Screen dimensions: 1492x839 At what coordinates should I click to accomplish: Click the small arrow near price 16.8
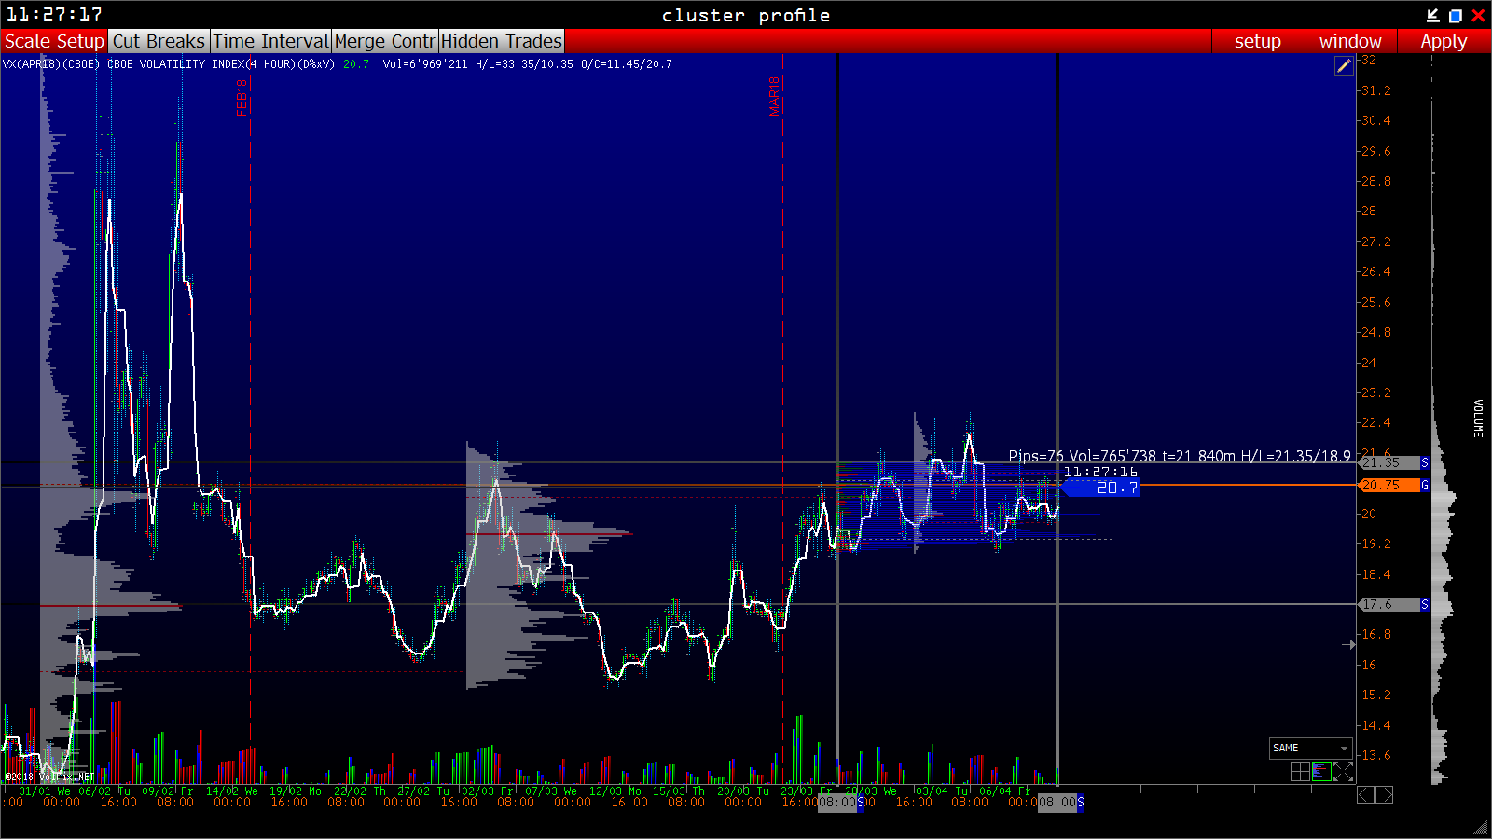(1348, 644)
